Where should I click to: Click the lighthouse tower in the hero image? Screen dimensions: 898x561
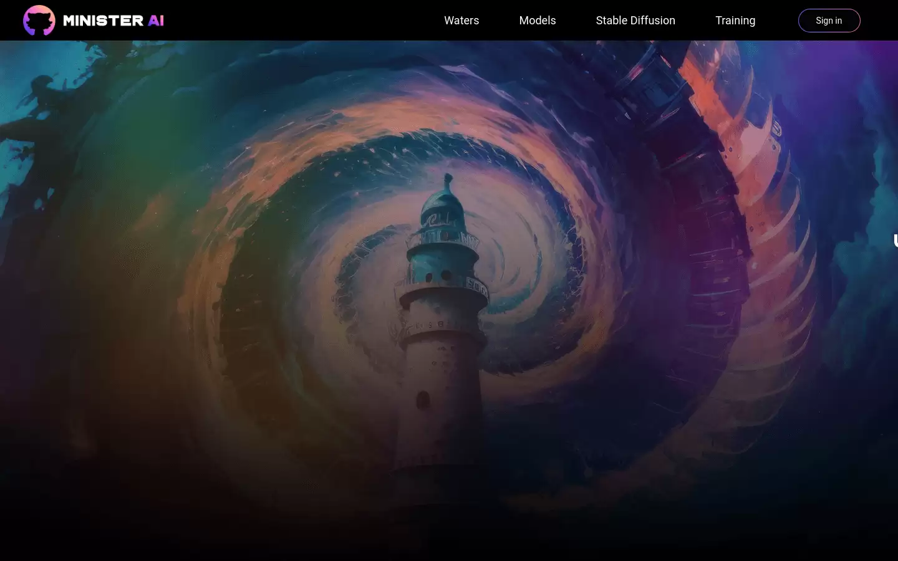pyautogui.click(x=442, y=349)
